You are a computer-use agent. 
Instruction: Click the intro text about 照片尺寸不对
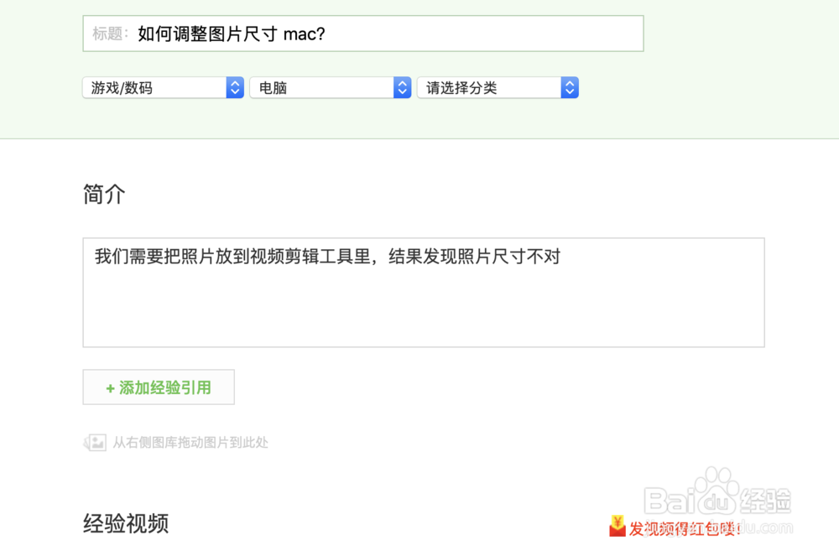[327, 257]
